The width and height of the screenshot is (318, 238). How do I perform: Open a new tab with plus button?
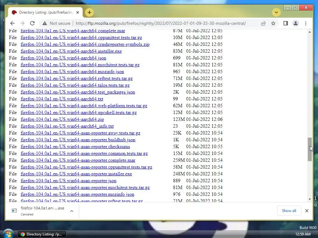[89, 12]
